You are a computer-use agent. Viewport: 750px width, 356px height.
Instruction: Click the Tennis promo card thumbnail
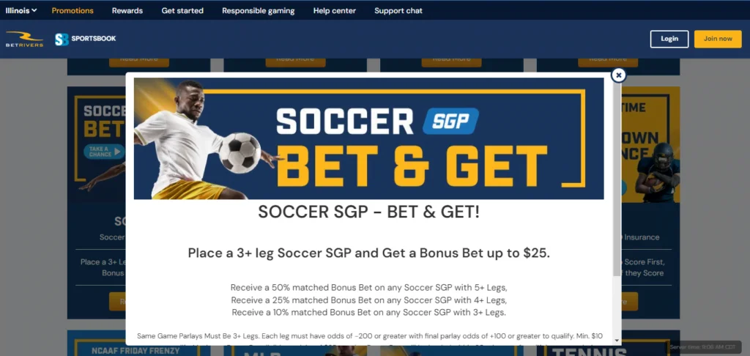(x=608, y=343)
